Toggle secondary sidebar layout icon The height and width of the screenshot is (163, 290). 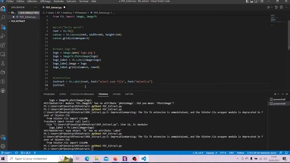click(x=256, y=1)
